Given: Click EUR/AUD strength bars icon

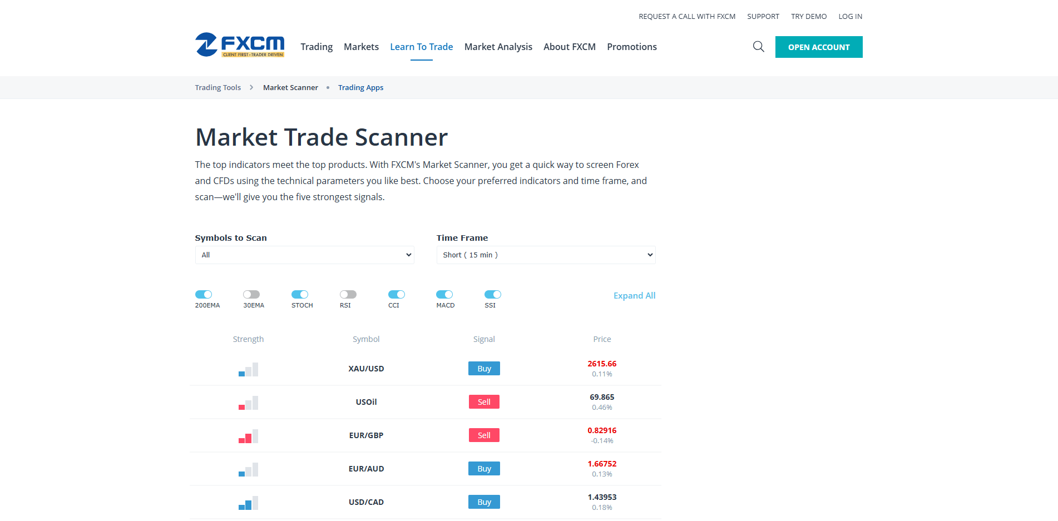Looking at the screenshot, I should pos(248,469).
